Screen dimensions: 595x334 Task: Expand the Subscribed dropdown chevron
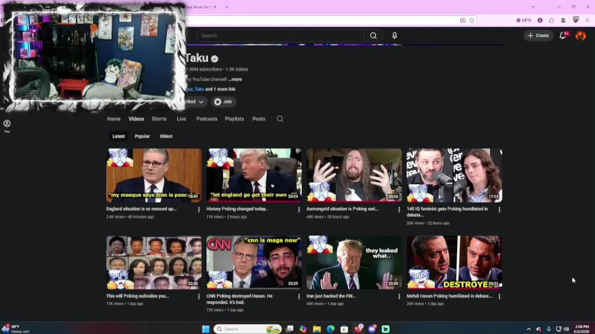(201, 102)
